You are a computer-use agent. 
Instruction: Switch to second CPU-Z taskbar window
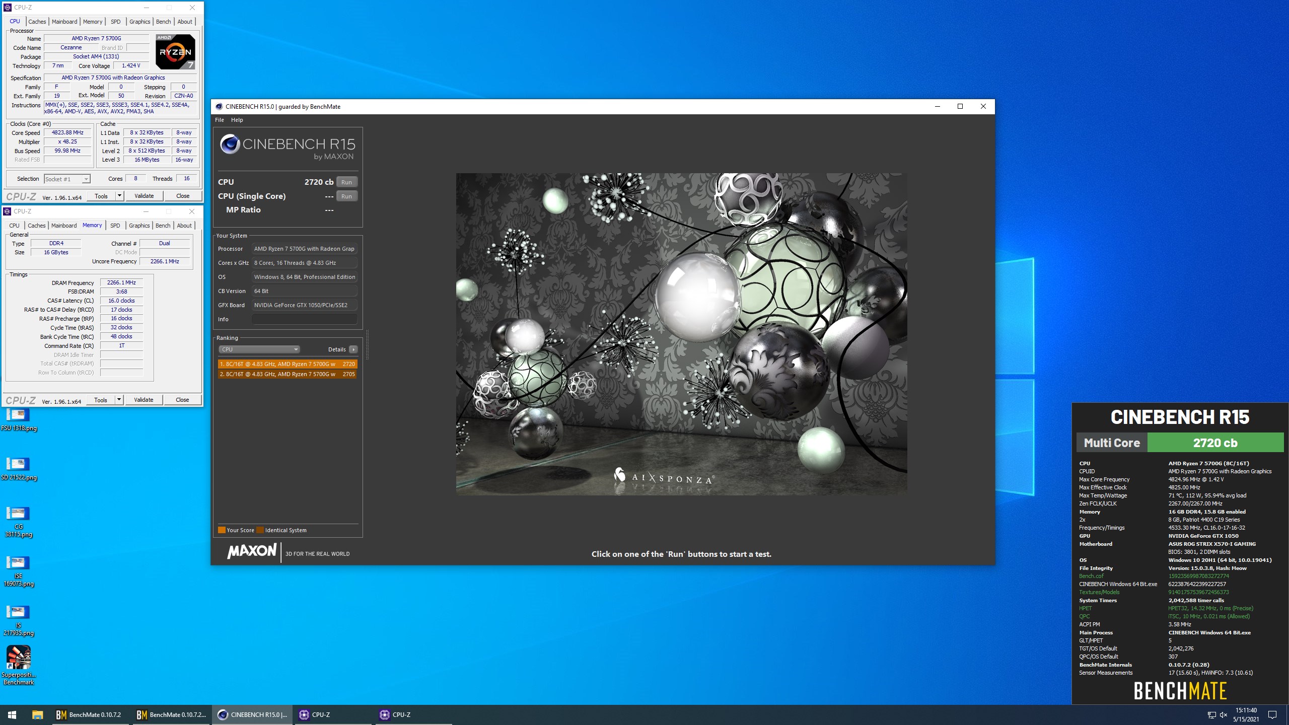(x=413, y=714)
